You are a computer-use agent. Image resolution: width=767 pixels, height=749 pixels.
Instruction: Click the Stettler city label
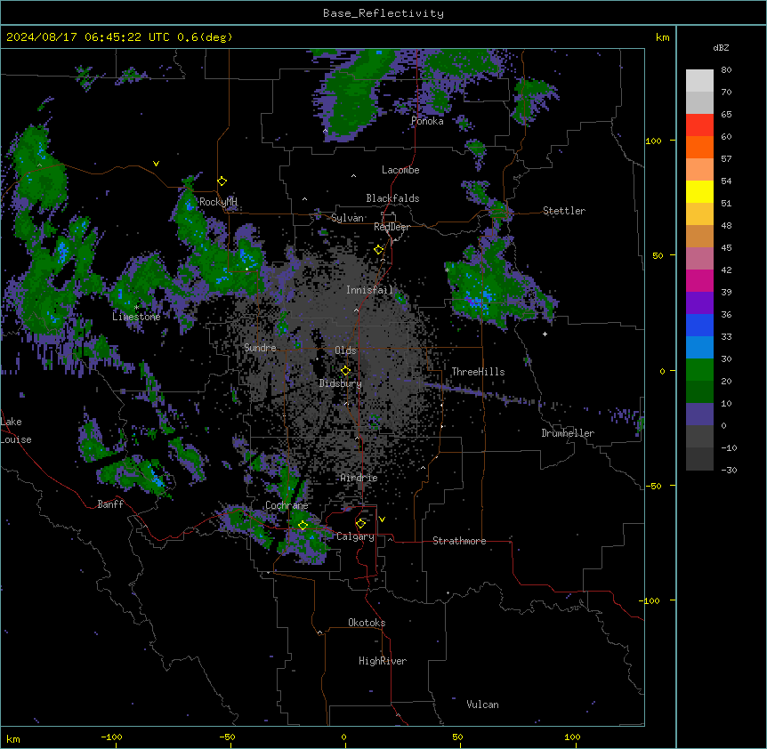pos(564,211)
